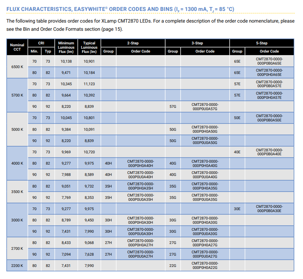Select the 3-Step header cell

point(197,43)
